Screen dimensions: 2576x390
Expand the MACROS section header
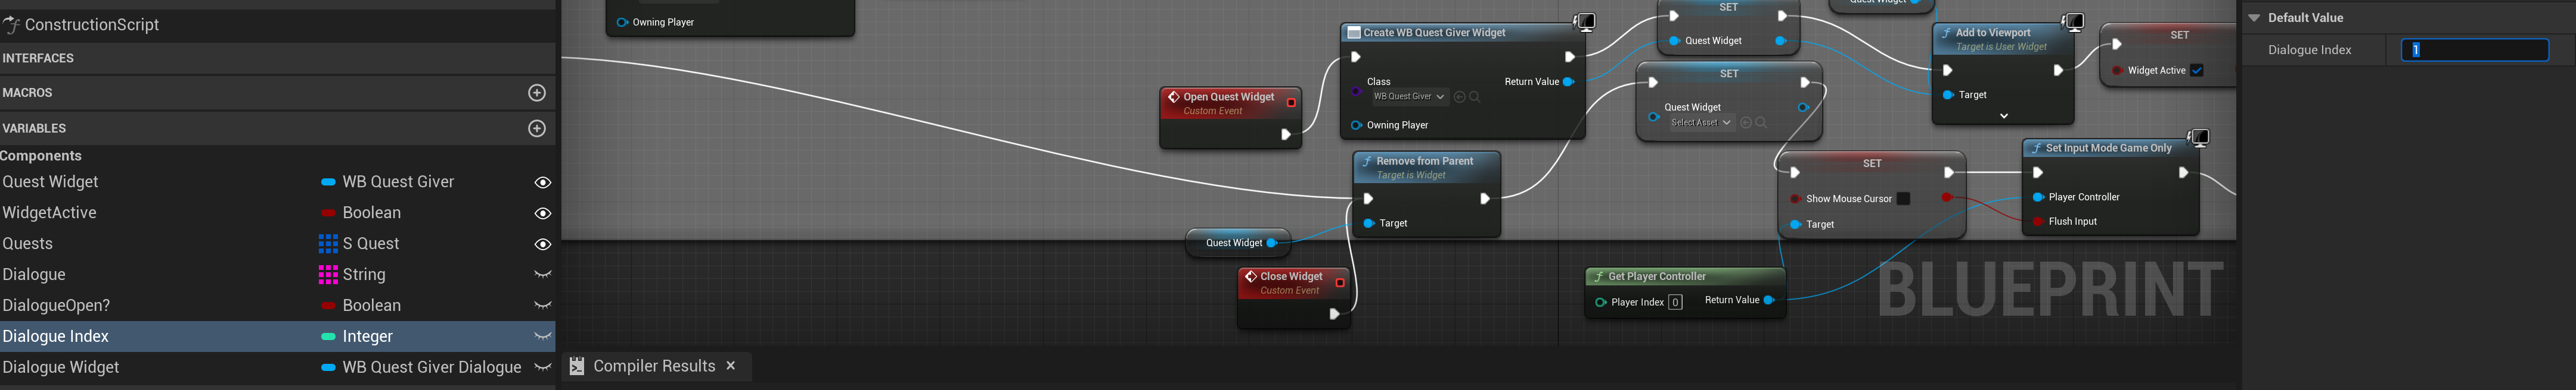[x=27, y=93]
